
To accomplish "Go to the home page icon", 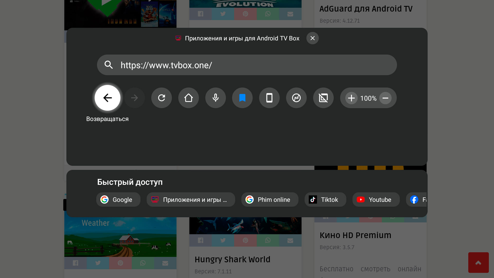I will (189, 98).
